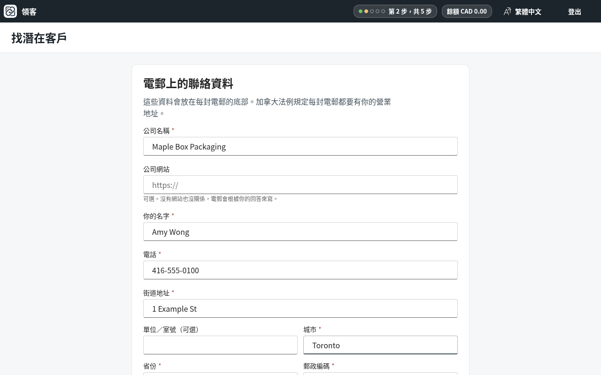Image resolution: width=601 pixels, height=375 pixels.
Task: Click the 餘額 CAD 0.00 balance badge
Action: pyautogui.click(x=467, y=11)
